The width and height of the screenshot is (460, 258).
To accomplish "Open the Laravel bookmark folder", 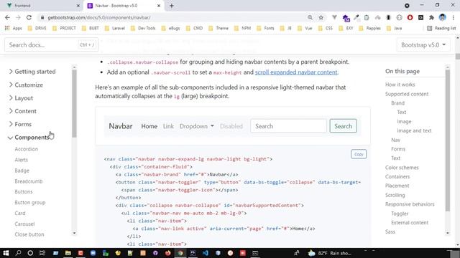I will pyautogui.click(x=115, y=28).
